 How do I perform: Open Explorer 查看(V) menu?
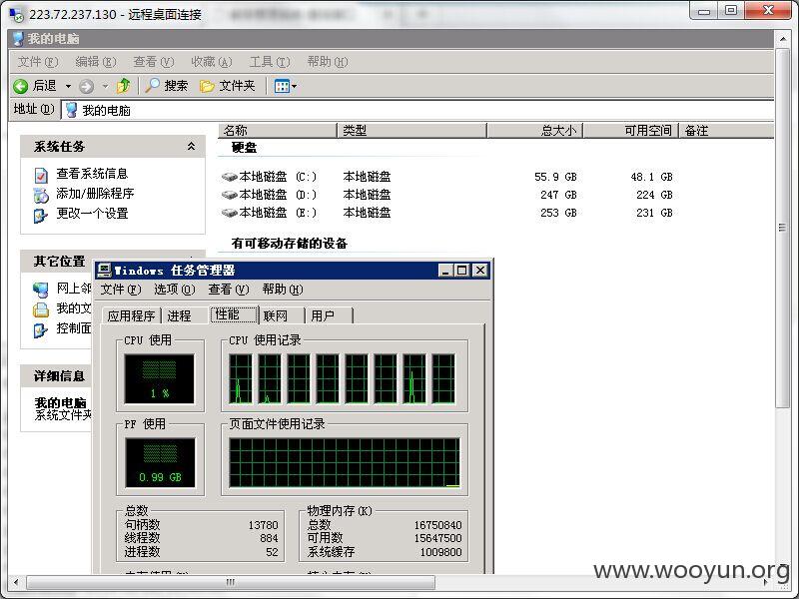click(x=154, y=62)
